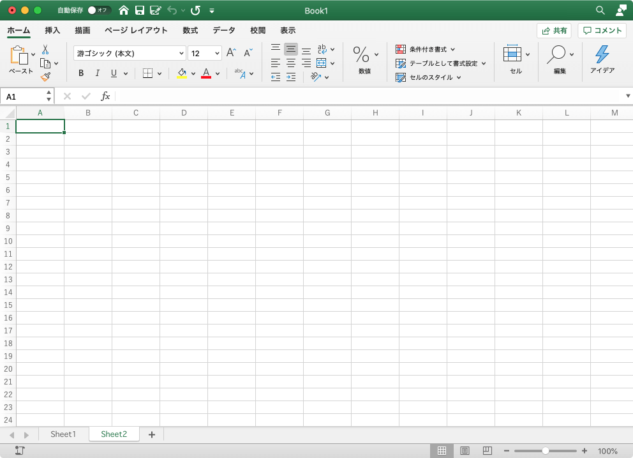Add a new sheet with plus
Image resolution: width=633 pixels, height=458 pixels.
pyautogui.click(x=152, y=434)
